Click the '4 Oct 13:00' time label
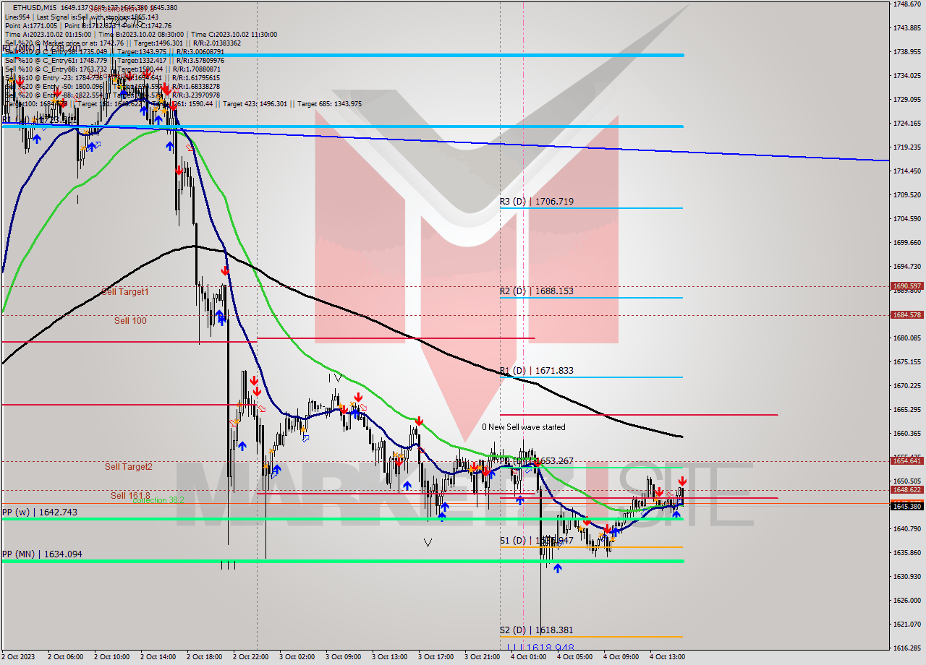The image size is (926, 665). (668, 657)
